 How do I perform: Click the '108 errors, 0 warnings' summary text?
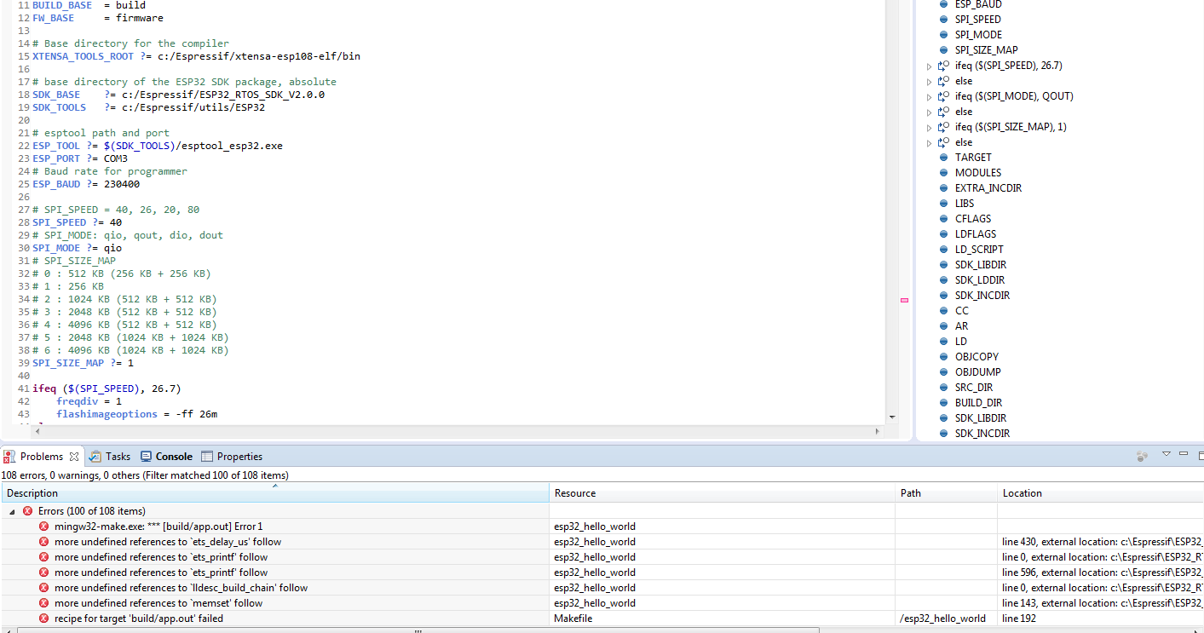[x=145, y=475]
